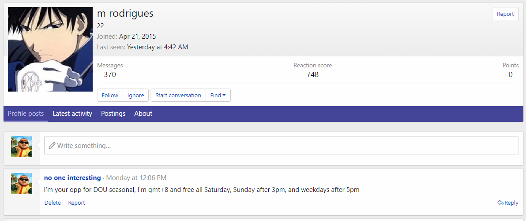Viewport: 526px width, 221px height.
Task: Report the DOU seasonal profile post
Action: tap(76, 203)
